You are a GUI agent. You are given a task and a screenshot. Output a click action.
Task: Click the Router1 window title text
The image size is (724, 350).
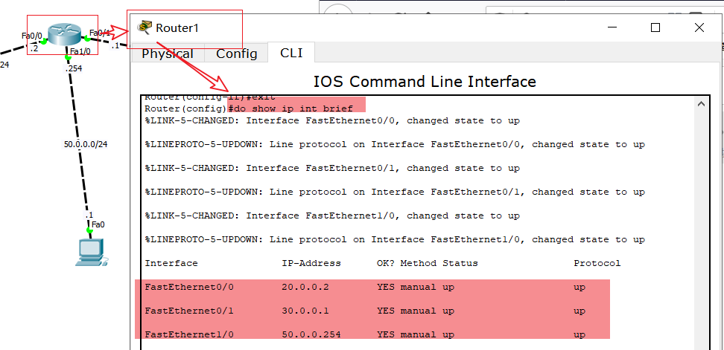(x=177, y=27)
